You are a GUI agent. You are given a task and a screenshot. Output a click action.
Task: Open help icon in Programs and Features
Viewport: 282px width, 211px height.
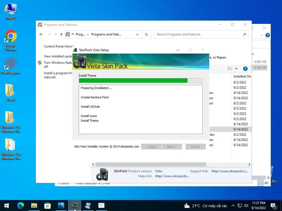pyautogui.click(x=245, y=68)
